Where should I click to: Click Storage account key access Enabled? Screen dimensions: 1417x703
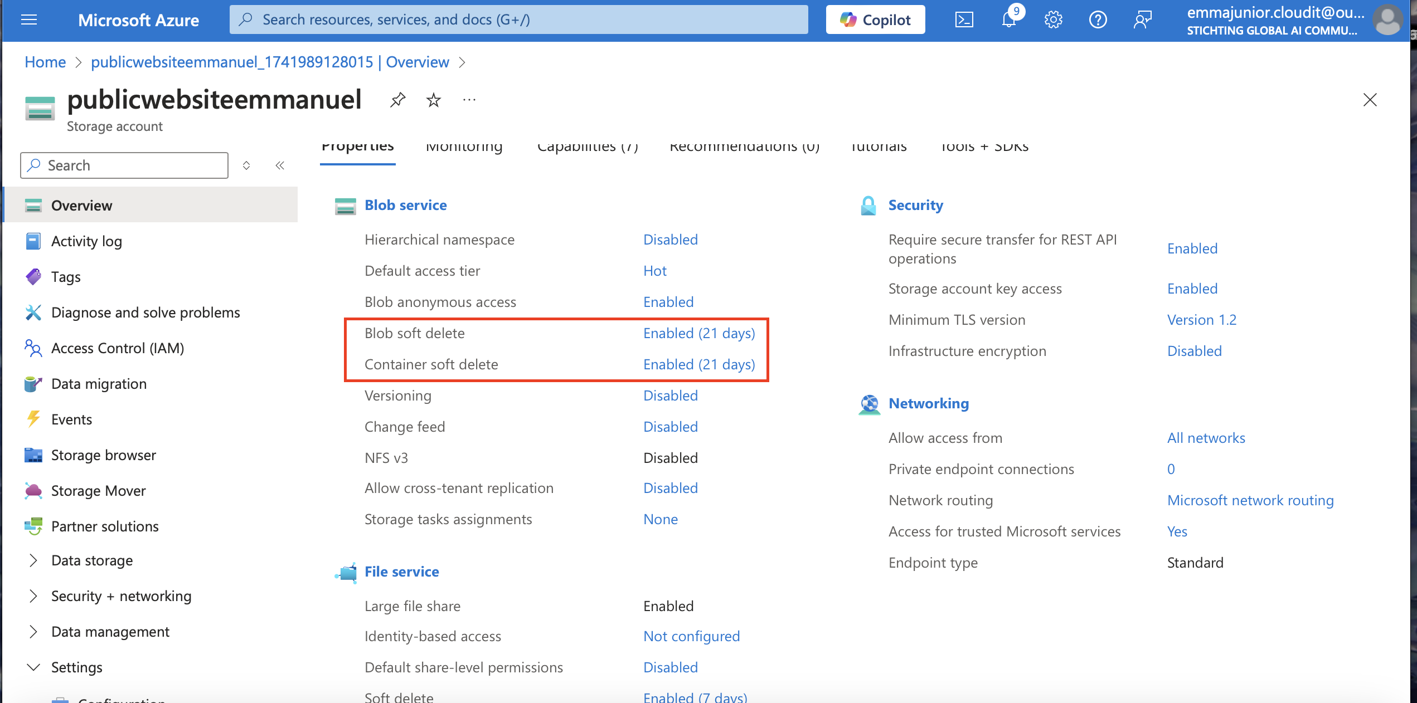pos(1192,289)
